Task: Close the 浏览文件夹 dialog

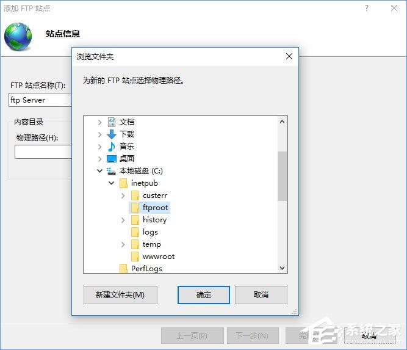Action: pyautogui.click(x=289, y=56)
